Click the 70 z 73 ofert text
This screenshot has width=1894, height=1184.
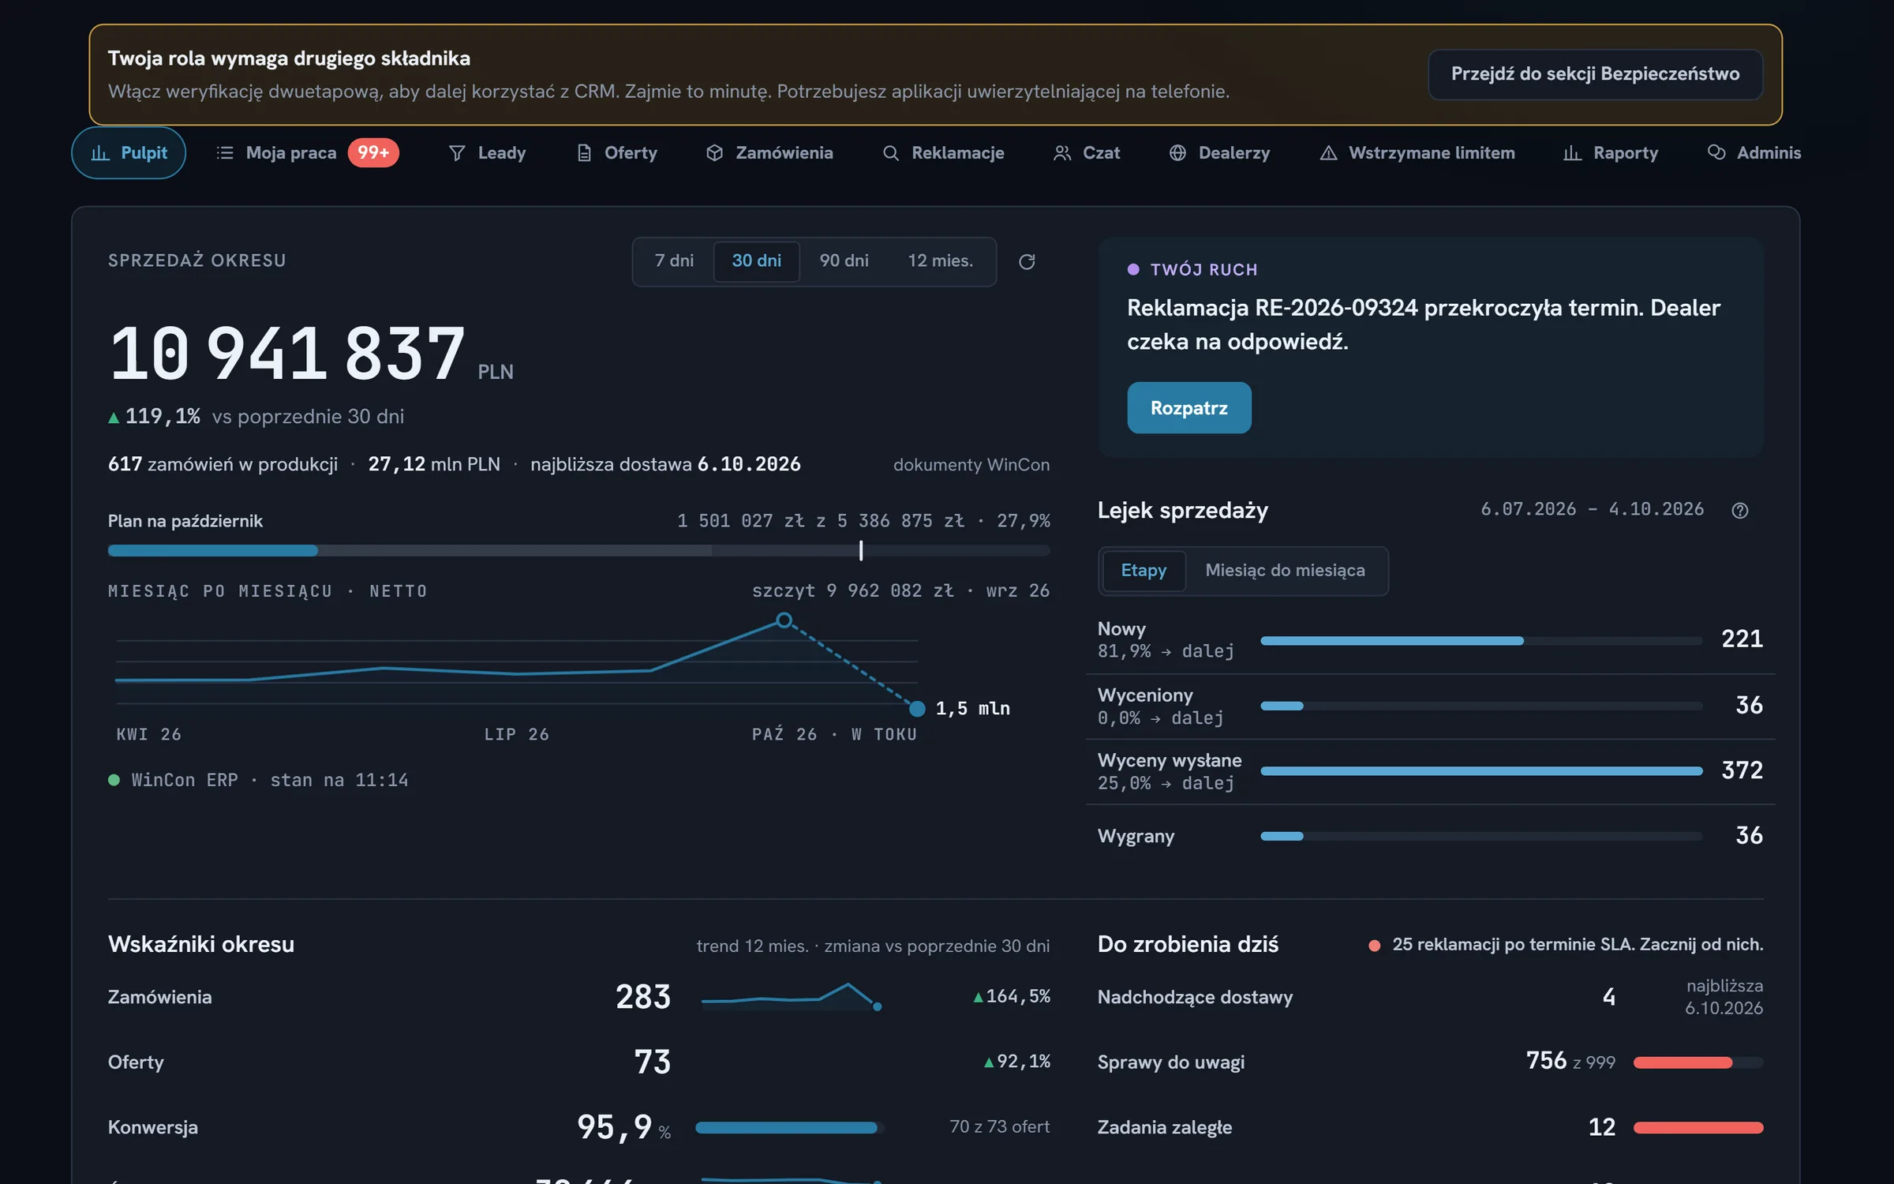click(x=999, y=1127)
